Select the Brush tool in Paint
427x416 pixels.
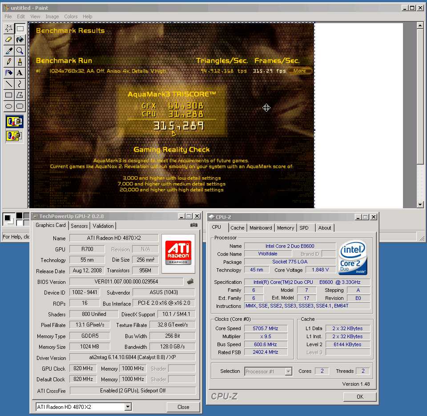[20, 62]
